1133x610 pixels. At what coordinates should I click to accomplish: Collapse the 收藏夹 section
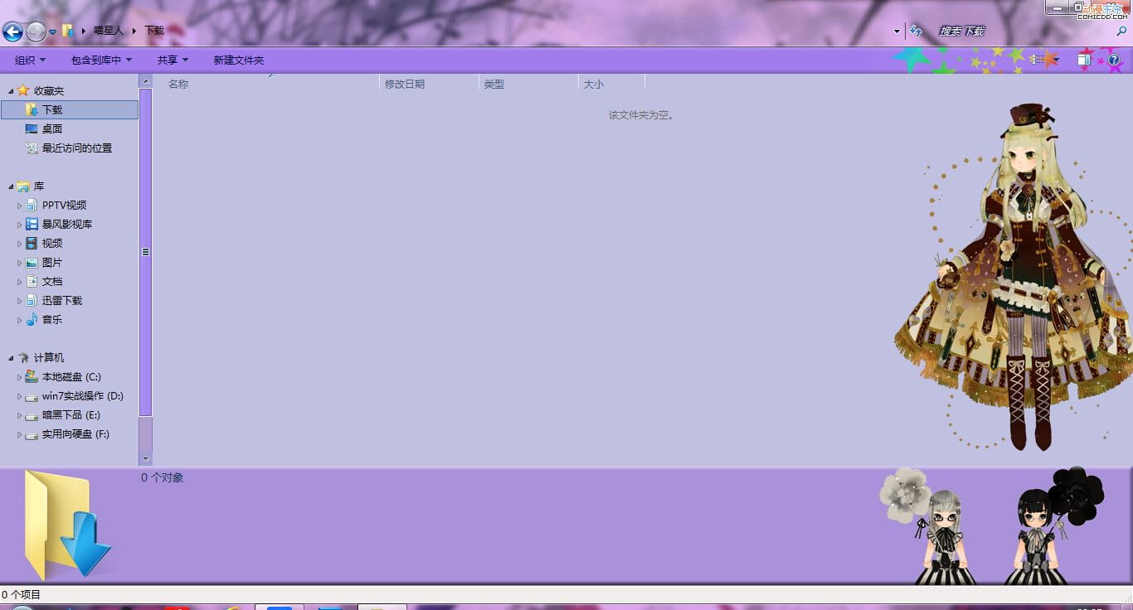click(x=12, y=90)
